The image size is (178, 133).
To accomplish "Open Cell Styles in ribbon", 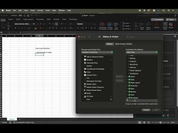I will point(116,26).
